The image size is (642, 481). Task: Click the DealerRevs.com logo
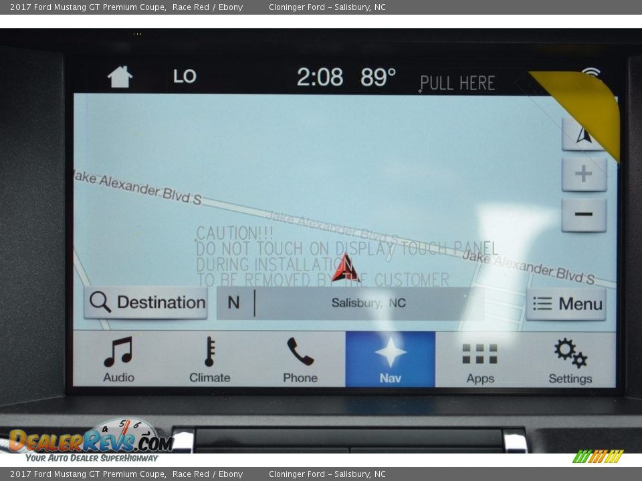pyautogui.click(x=90, y=440)
